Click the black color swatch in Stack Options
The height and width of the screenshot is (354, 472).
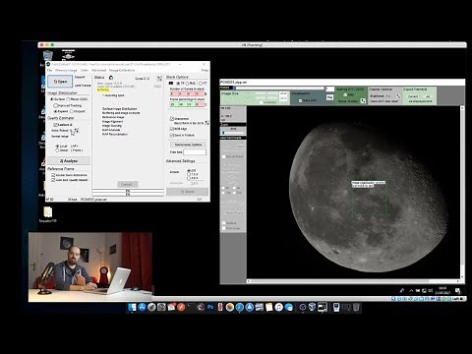pyautogui.click(x=171, y=84)
